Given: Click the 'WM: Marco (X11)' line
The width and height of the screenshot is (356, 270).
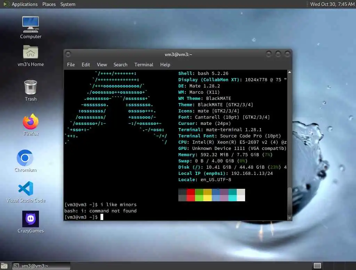Looking at the screenshot, I should pos(199,92).
